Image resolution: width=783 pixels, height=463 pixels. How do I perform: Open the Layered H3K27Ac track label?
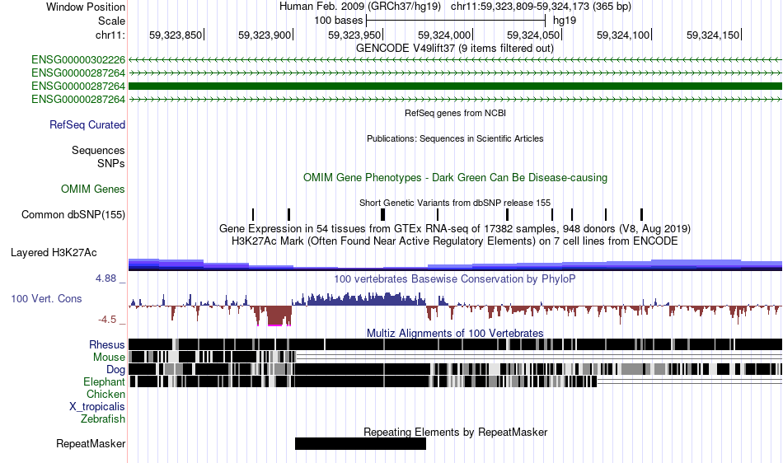tap(54, 252)
